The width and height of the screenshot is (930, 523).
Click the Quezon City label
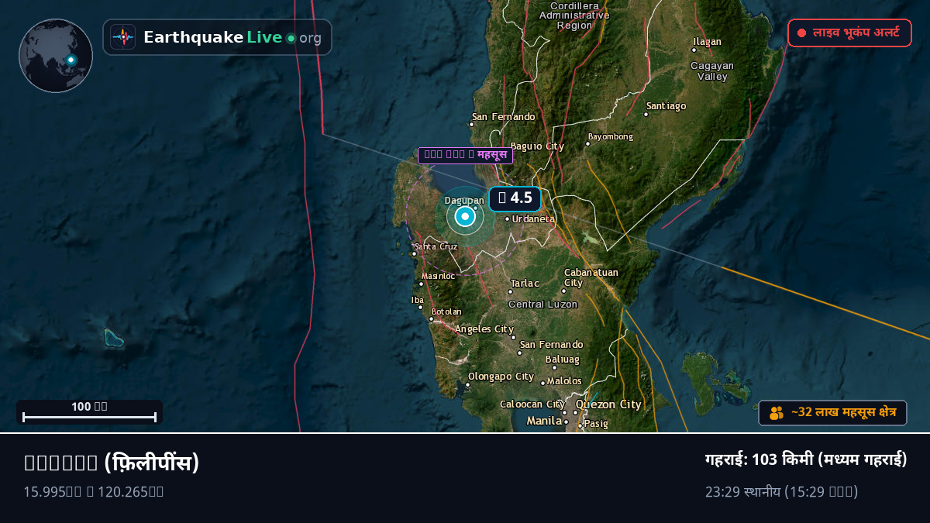pos(608,404)
